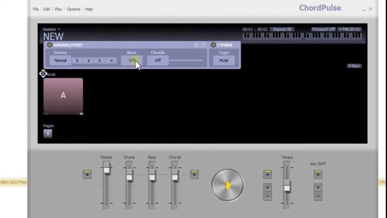Screen dimensions: 387x218
Task: Open the Help menu
Action: 89,9
